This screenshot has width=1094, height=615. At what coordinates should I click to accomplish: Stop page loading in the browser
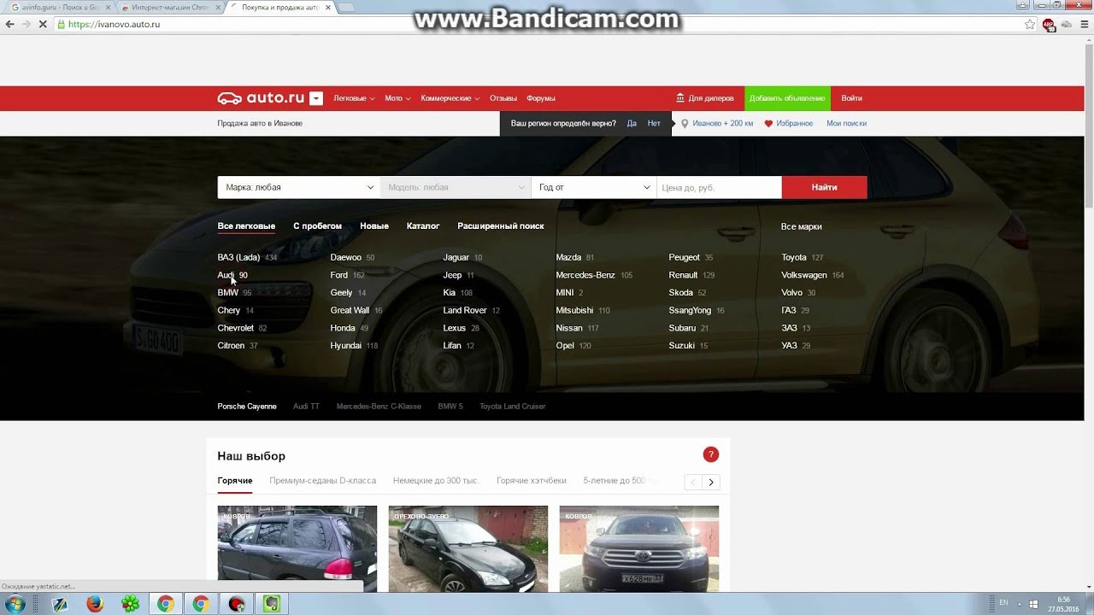[43, 24]
